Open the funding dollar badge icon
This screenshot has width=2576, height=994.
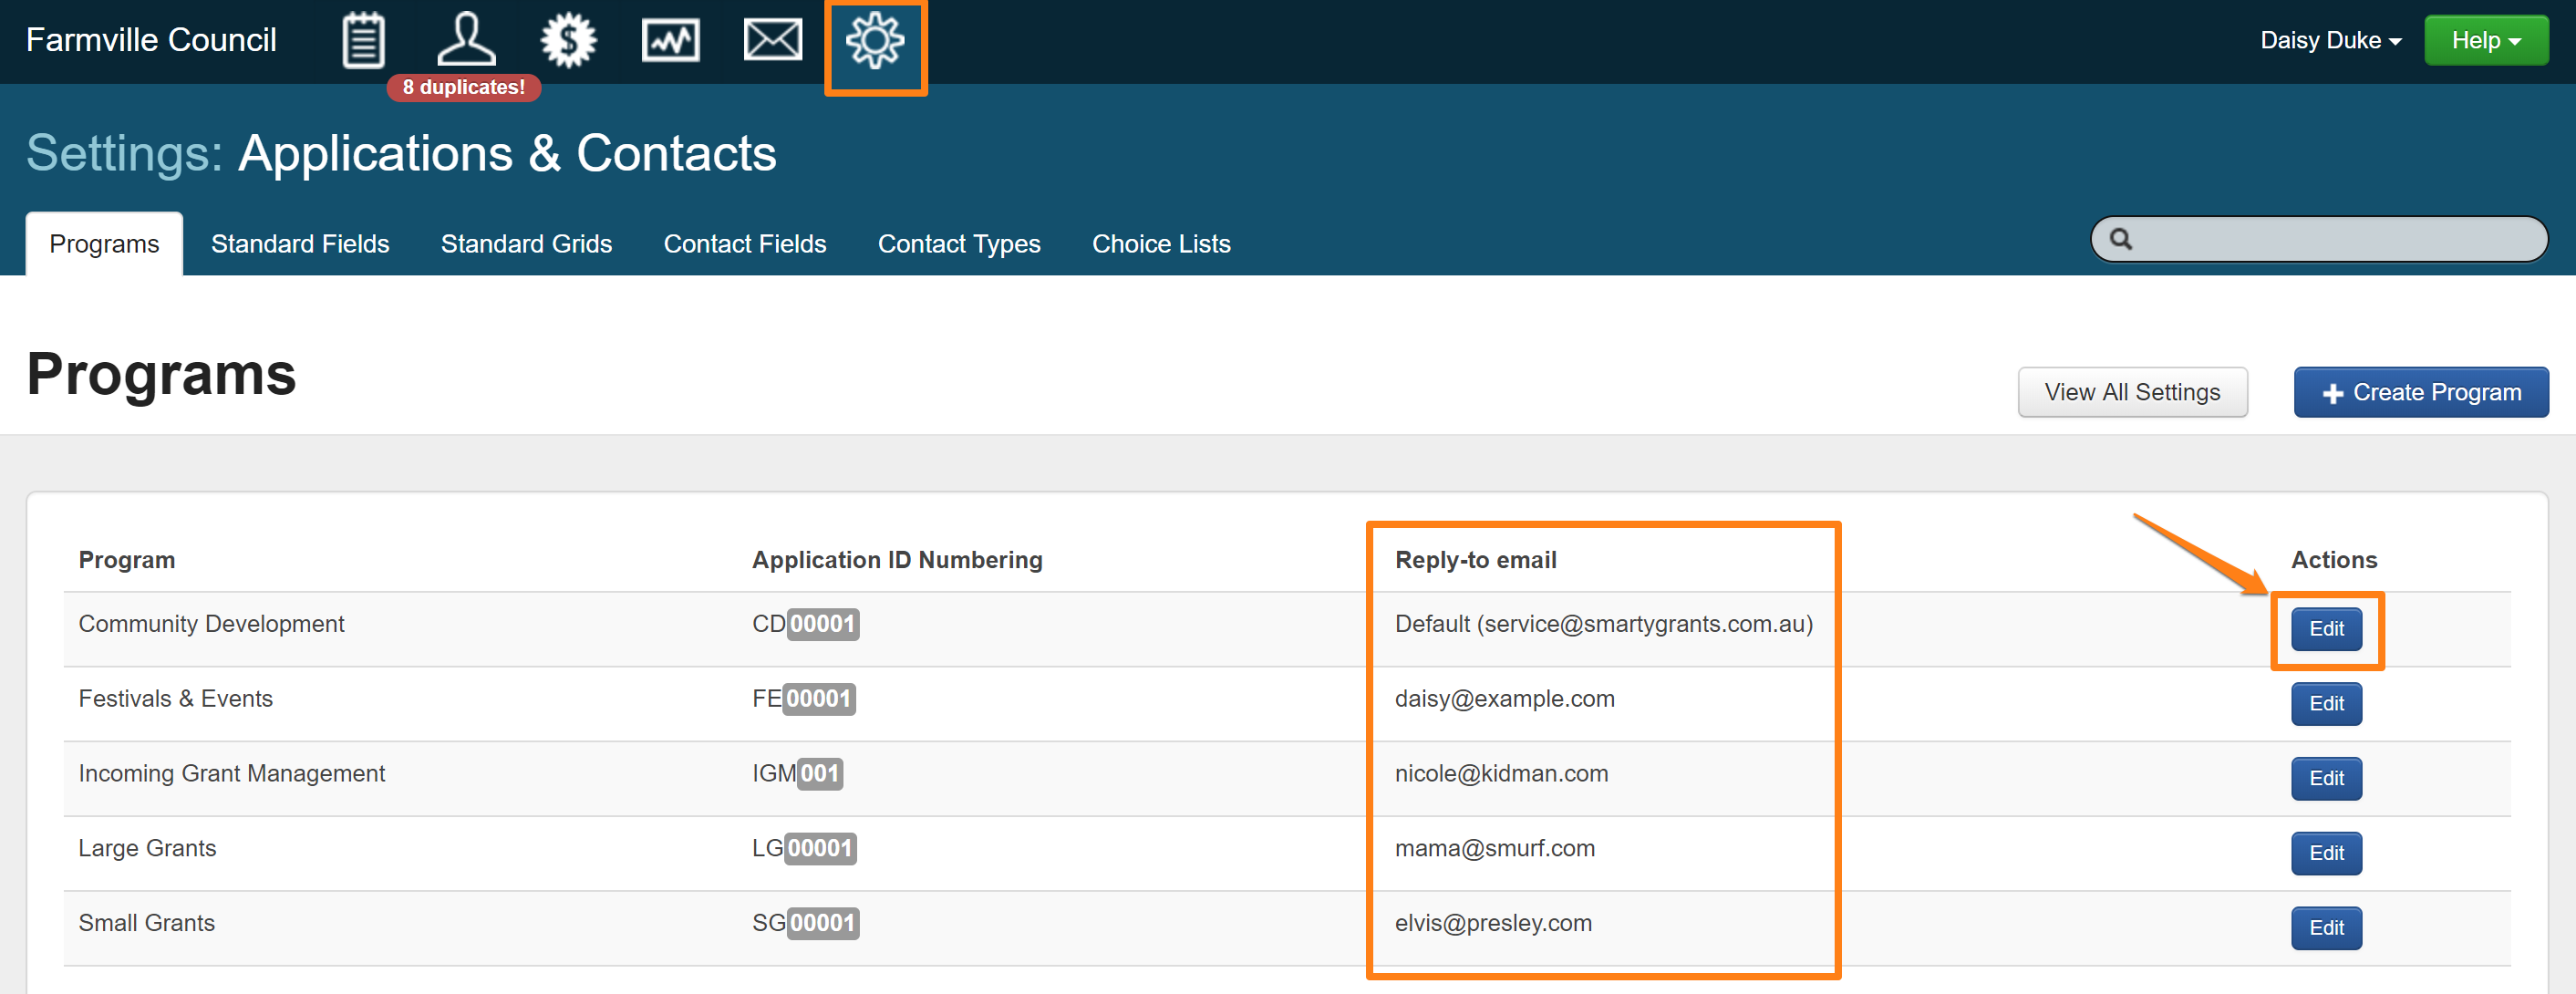(x=568, y=41)
